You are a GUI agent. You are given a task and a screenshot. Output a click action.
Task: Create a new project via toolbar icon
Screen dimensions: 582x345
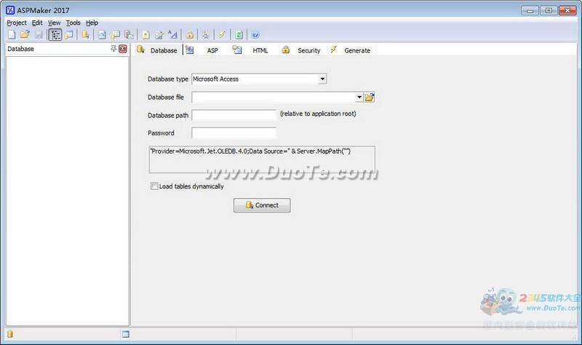click(12, 35)
